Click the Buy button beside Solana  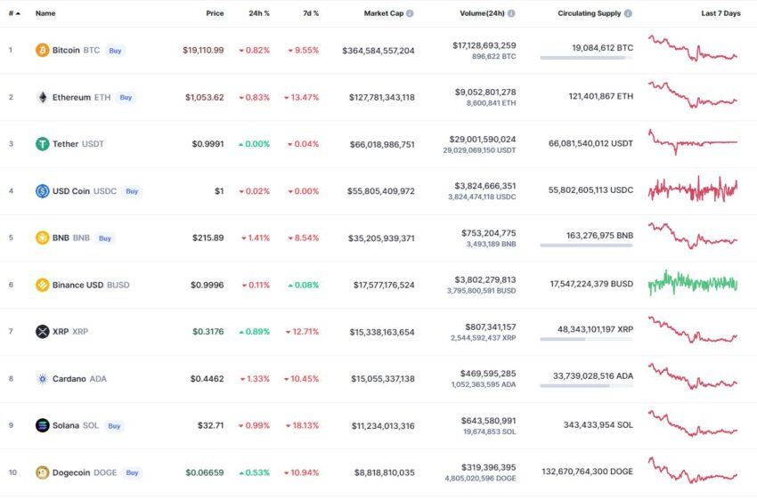click(114, 426)
